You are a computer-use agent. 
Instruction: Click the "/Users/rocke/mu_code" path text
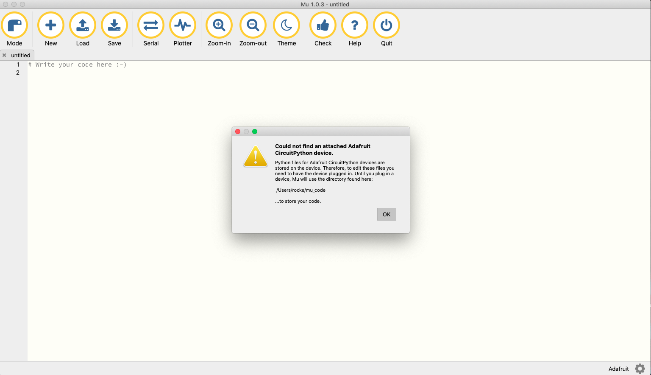coord(301,190)
